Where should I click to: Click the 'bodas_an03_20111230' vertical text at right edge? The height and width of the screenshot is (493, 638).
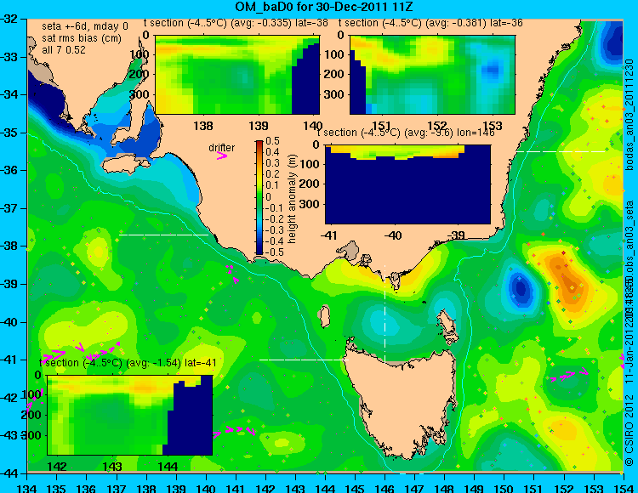coord(629,115)
